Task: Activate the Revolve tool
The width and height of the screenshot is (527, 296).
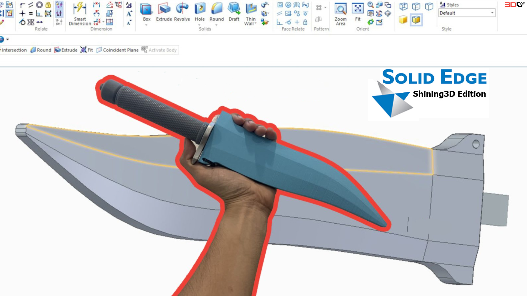Action: (x=181, y=11)
